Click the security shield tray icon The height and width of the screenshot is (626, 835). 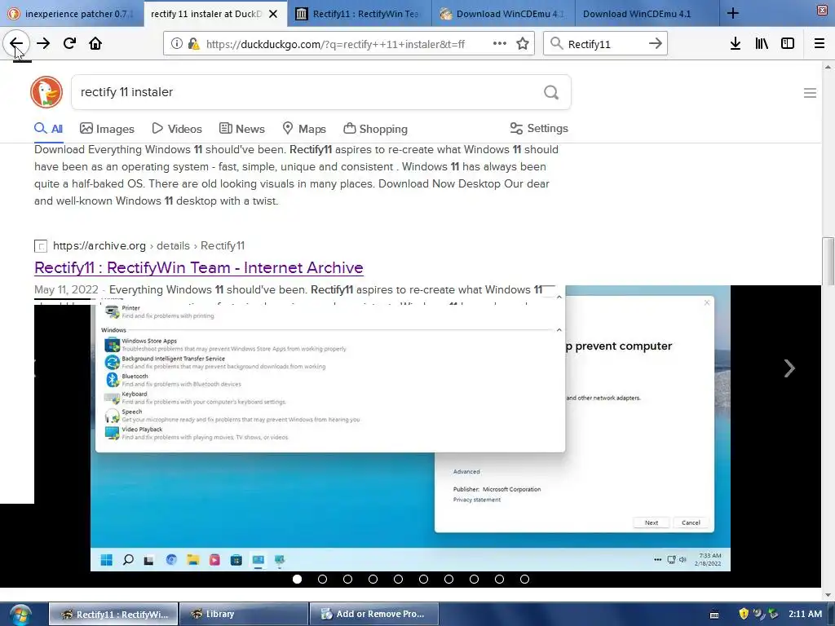pos(744,614)
